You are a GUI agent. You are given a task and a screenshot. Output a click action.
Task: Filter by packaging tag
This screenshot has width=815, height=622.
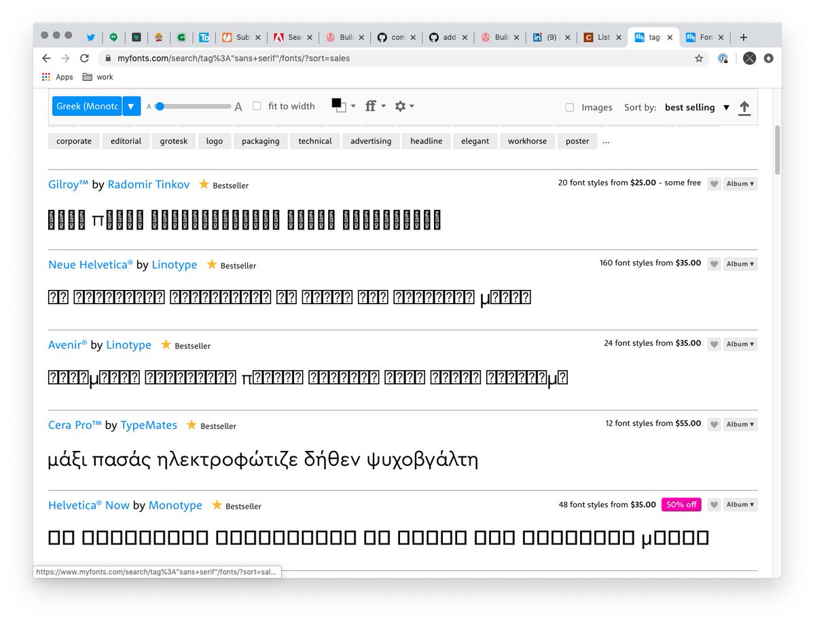(x=261, y=141)
